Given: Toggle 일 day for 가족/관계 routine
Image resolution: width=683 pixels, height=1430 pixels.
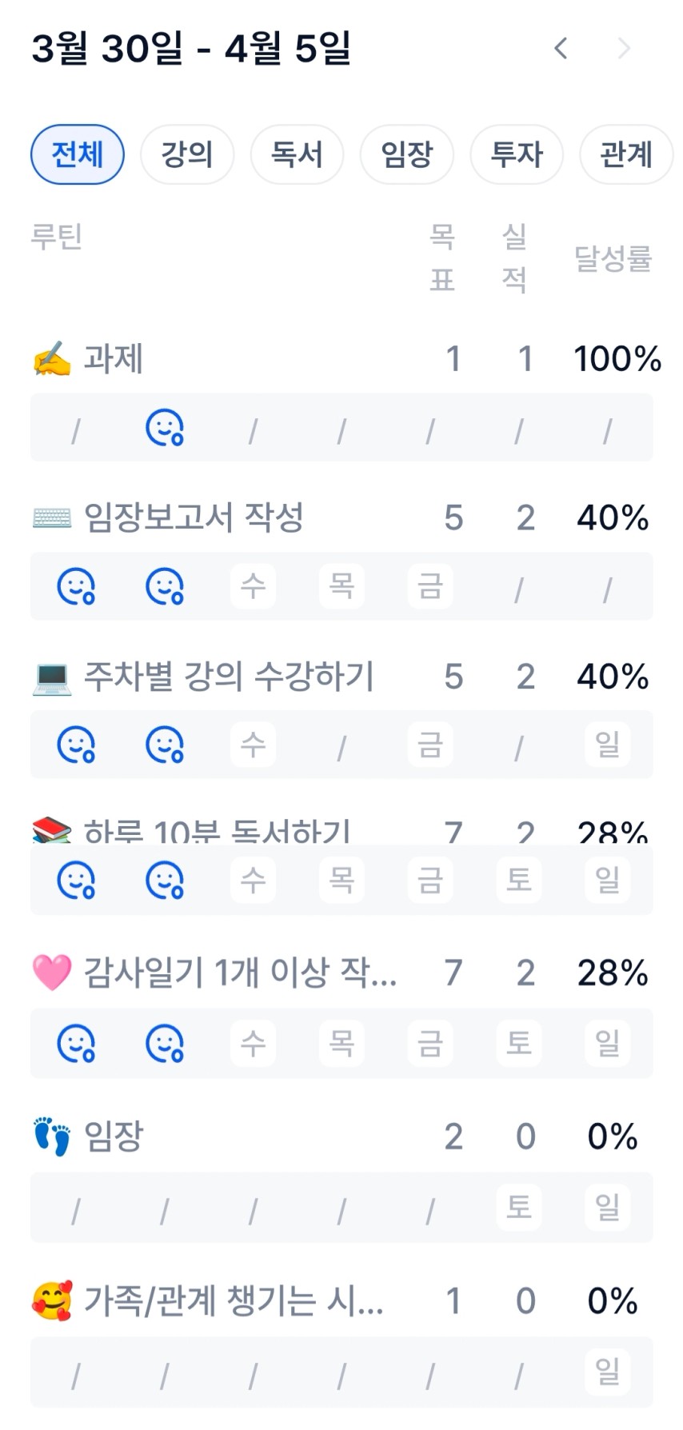Looking at the screenshot, I should [x=607, y=1371].
